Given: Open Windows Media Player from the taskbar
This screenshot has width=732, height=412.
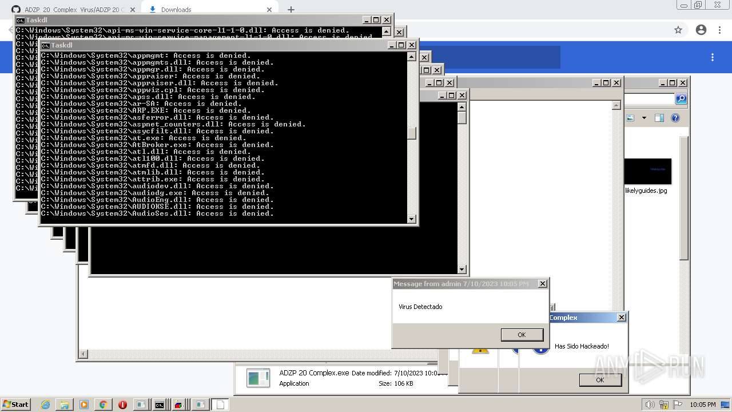Looking at the screenshot, I should coord(84,405).
